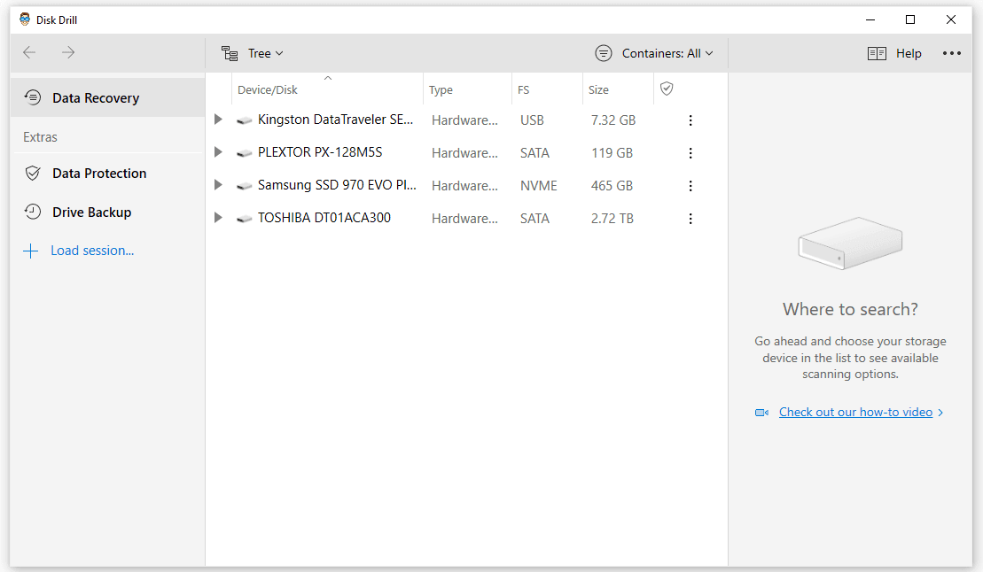
Task: Open options menu for TOSHIBA DT01ACA300 row
Action: tap(690, 219)
